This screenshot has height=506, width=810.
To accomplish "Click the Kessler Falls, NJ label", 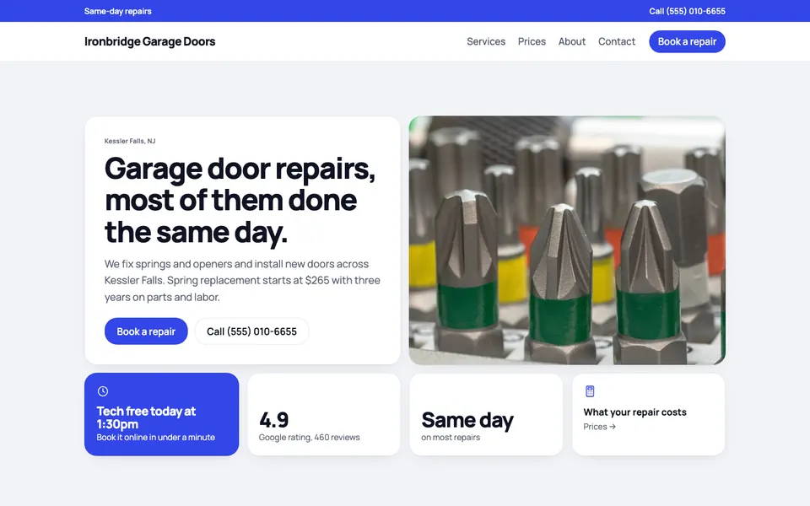I will [x=130, y=141].
